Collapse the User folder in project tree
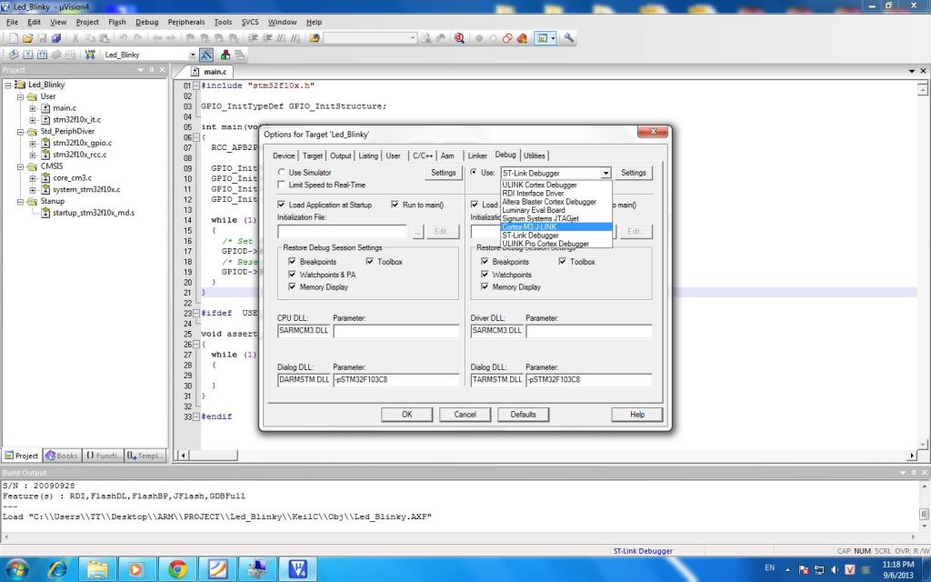 (21, 96)
